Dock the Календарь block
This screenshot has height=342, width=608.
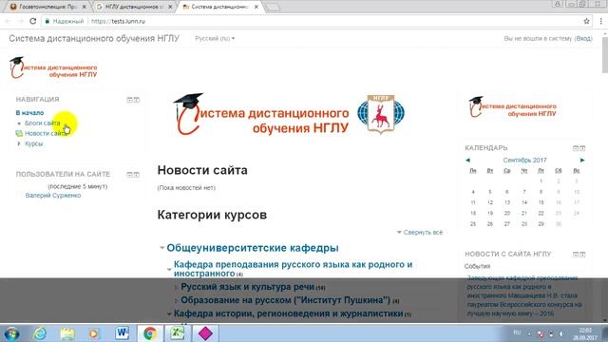[582, 148]
